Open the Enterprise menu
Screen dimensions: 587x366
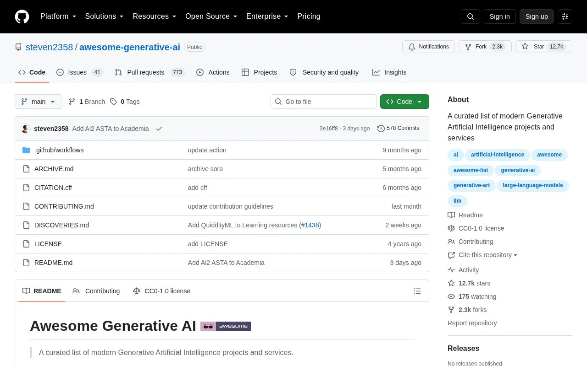[x=267, y=16]
